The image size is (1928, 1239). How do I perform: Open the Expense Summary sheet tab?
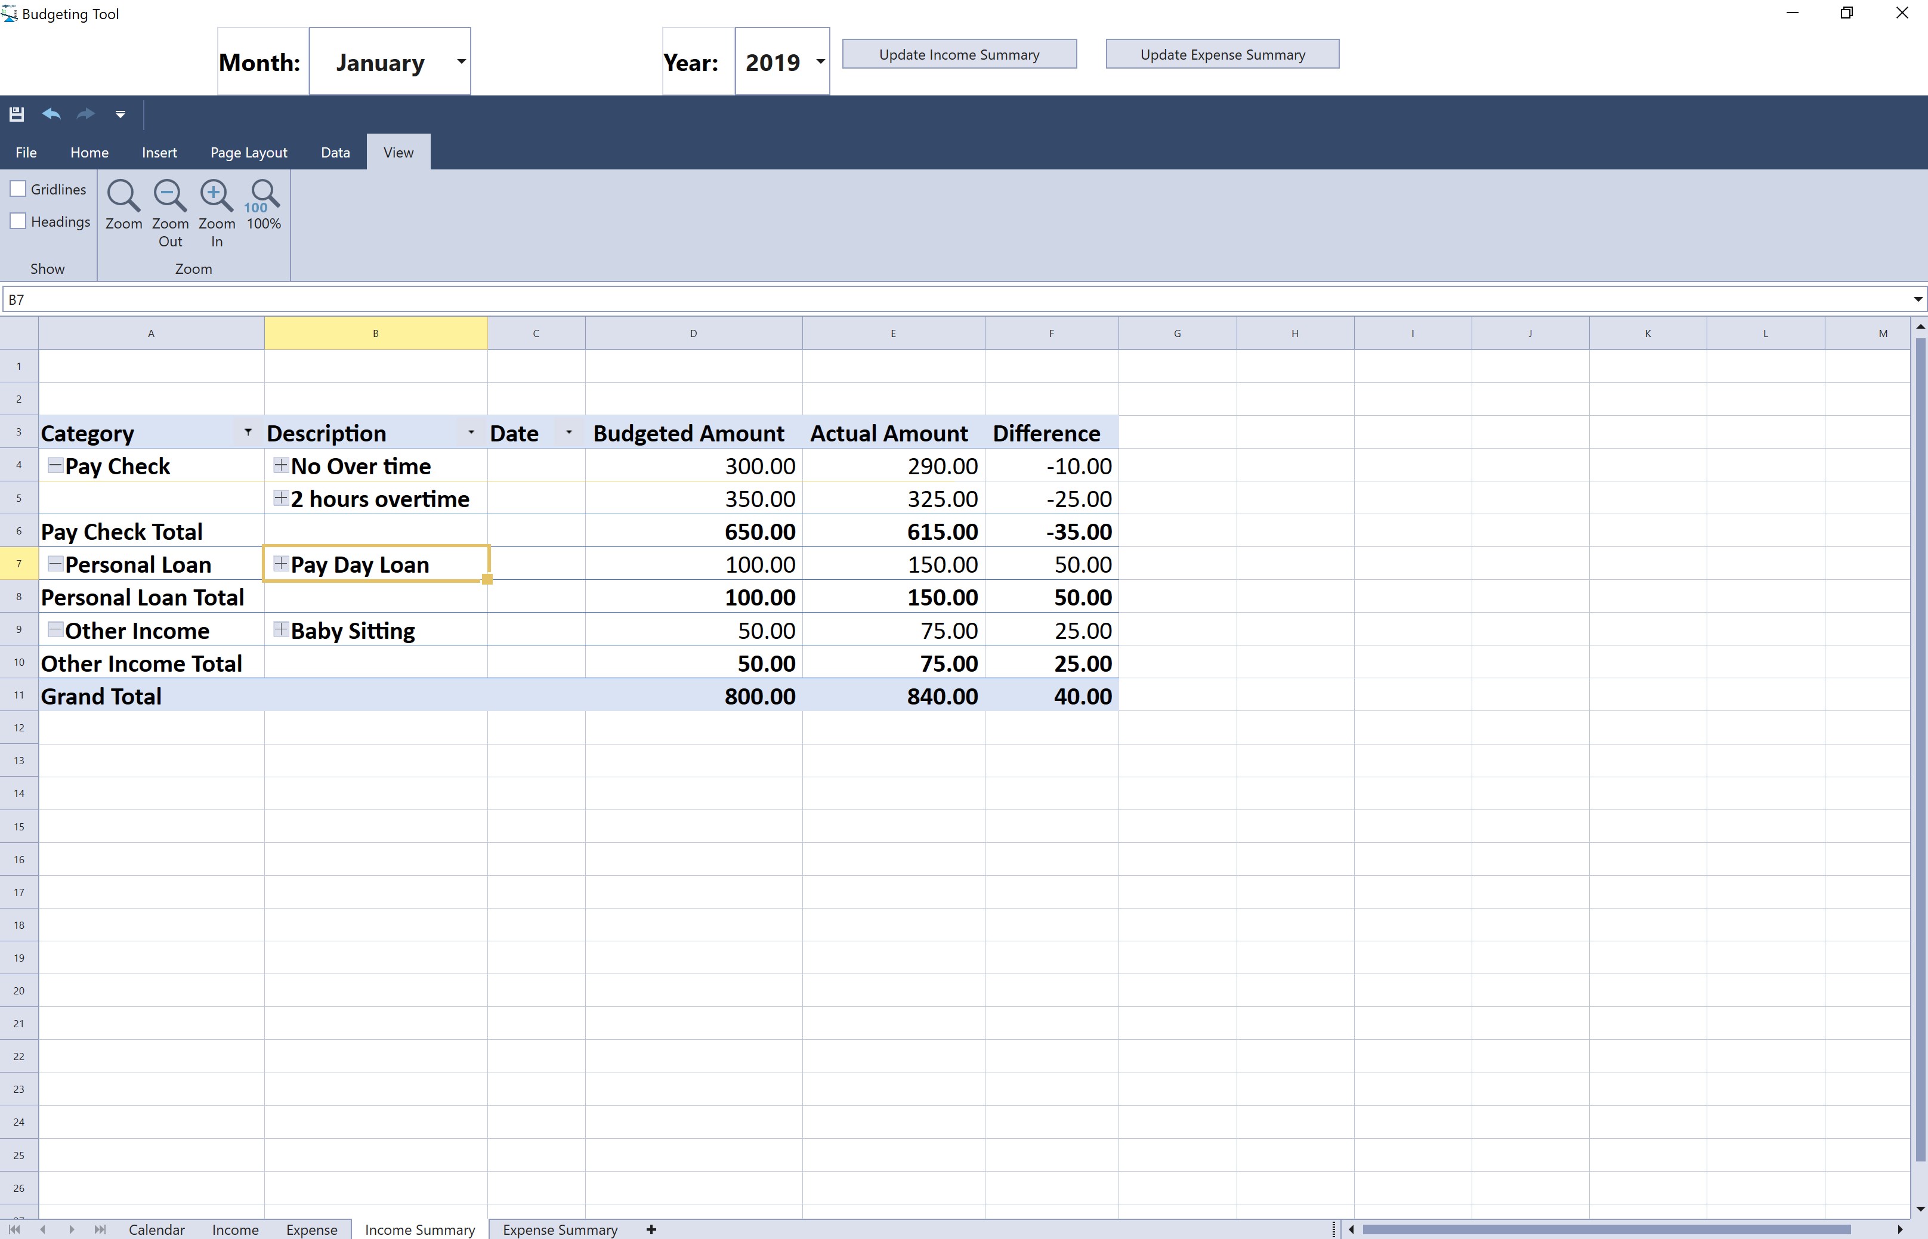click(560, 1229)
